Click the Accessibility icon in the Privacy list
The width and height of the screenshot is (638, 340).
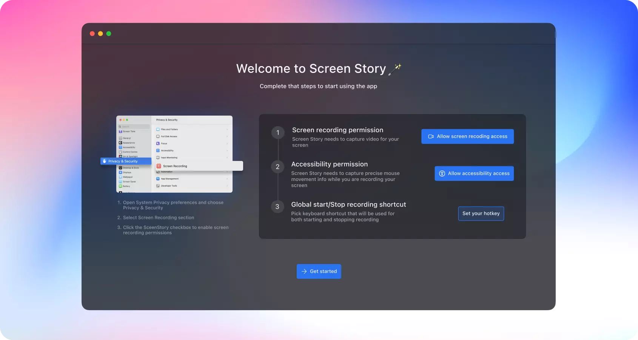(158, 150)
